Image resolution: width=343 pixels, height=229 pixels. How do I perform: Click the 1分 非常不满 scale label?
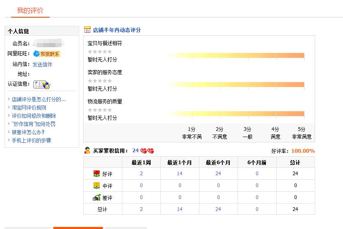coord(192,133)
